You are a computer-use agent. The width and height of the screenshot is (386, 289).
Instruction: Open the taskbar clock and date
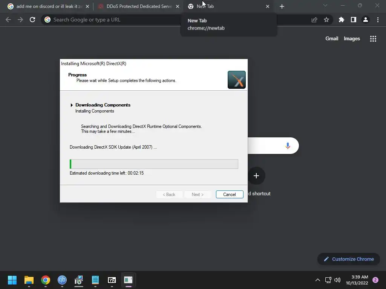[x=357, y=280]
